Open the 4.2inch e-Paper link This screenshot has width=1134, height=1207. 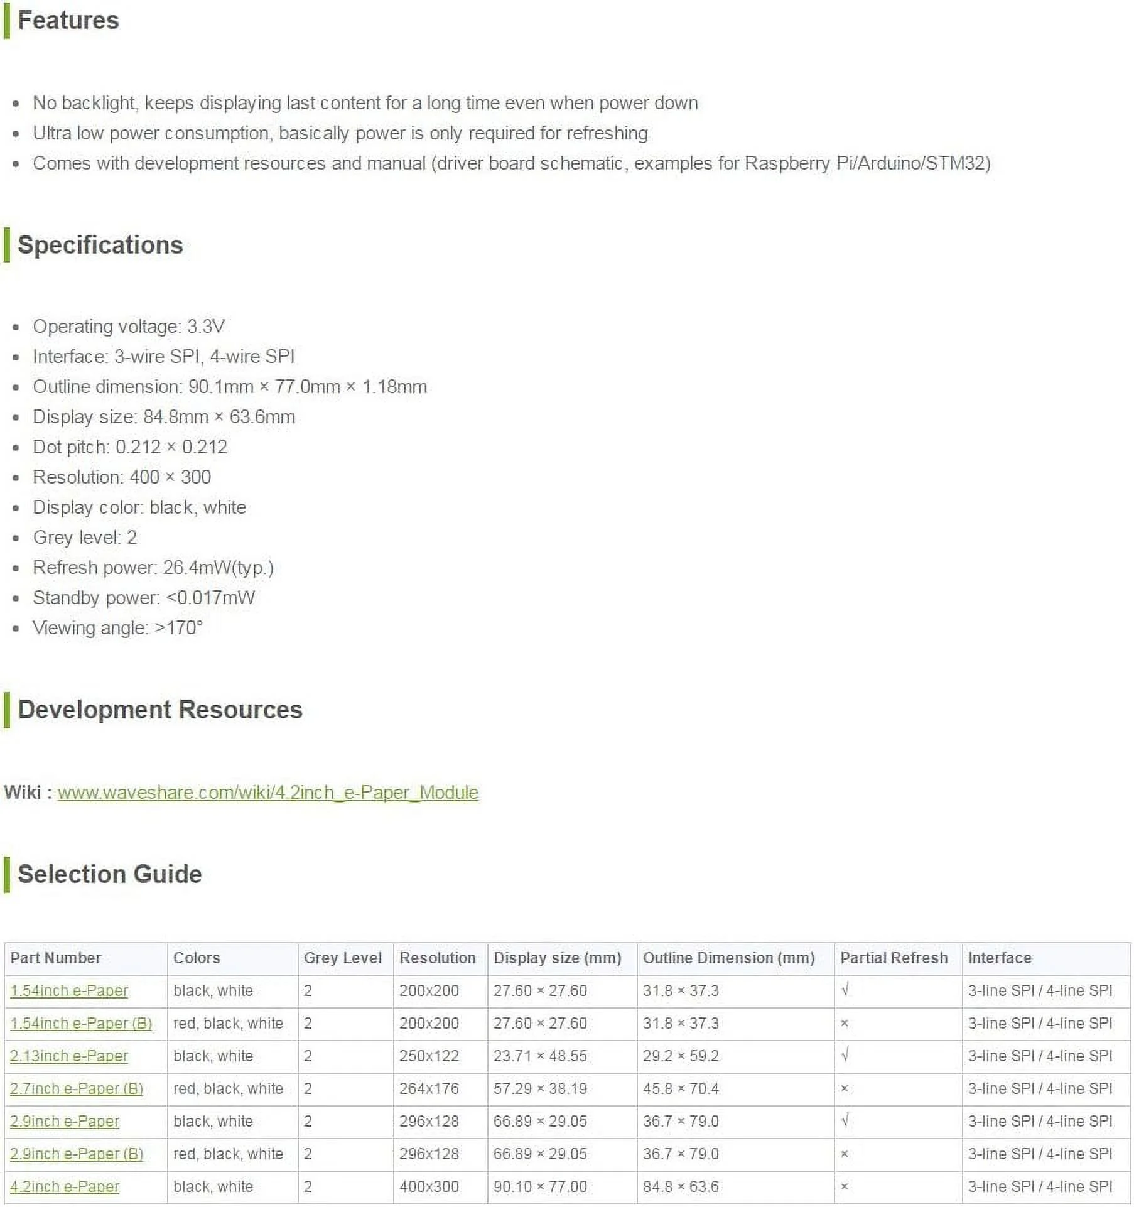pos(65,1187)
